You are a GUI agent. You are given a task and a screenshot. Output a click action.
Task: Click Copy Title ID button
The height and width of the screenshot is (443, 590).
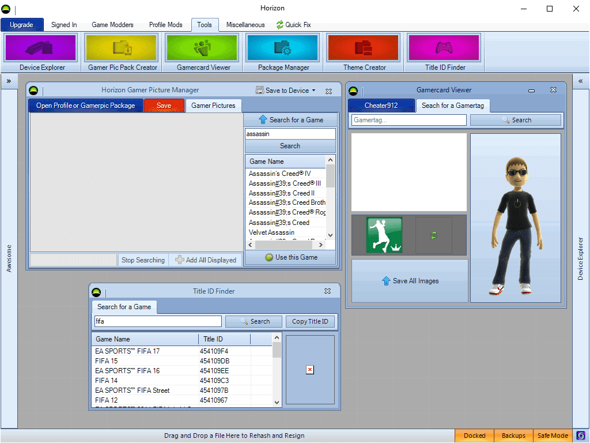310,322
